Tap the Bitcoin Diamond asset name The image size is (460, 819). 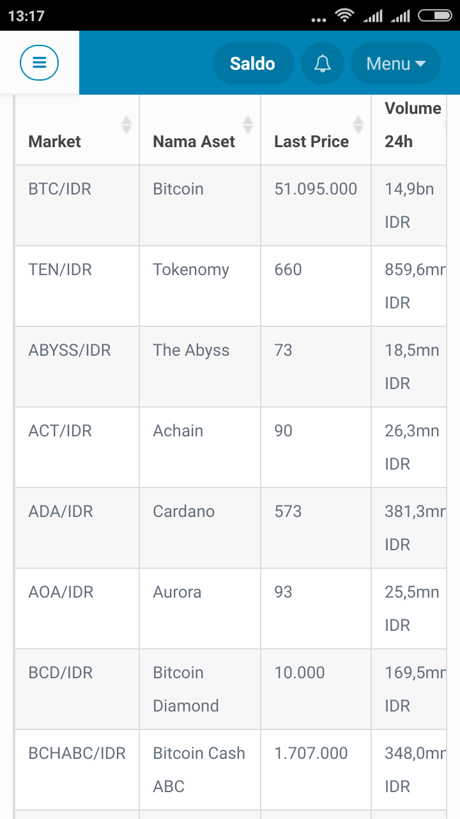185,689
